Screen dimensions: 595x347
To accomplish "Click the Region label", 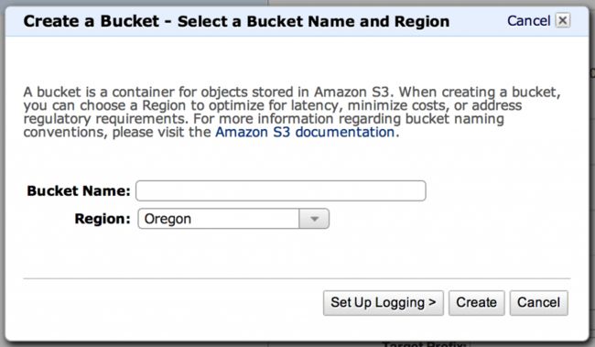I will 103,219.
